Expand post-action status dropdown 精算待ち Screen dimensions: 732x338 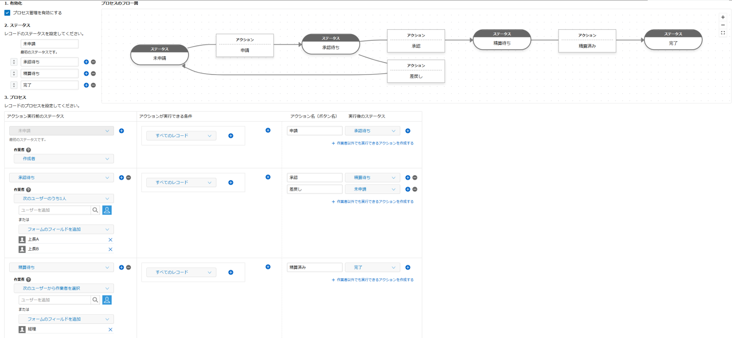[x=372, y=177]
